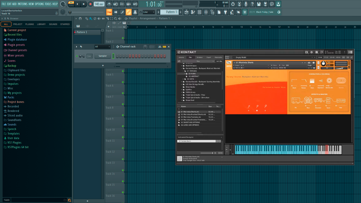This screenshot has height=203, width=361.
Task: Select the Paint brush tool in the Playlist
Action: 91,19
